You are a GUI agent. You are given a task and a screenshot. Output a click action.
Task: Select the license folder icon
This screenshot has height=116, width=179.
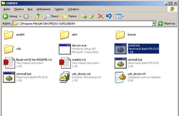point(120,35)
